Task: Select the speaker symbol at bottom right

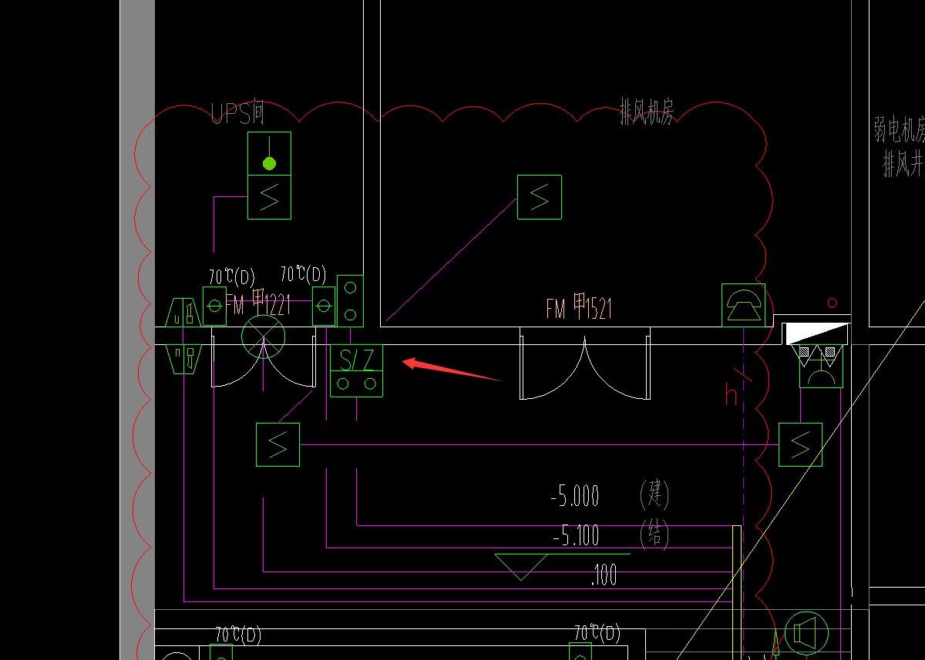Action: (x=806, y=635)
